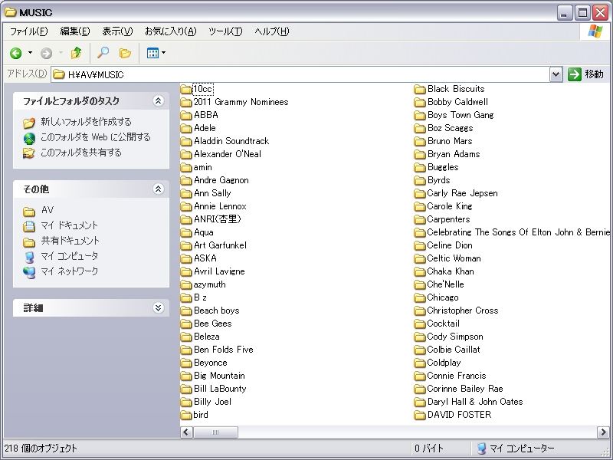Click the マイ コンピュータ icon in sidebar

click(29, 257)
